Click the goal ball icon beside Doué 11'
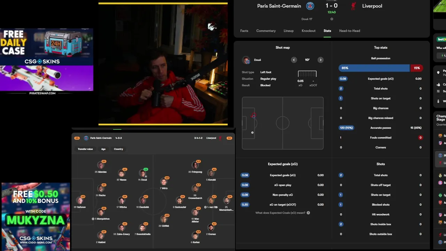 pos(332,19)
